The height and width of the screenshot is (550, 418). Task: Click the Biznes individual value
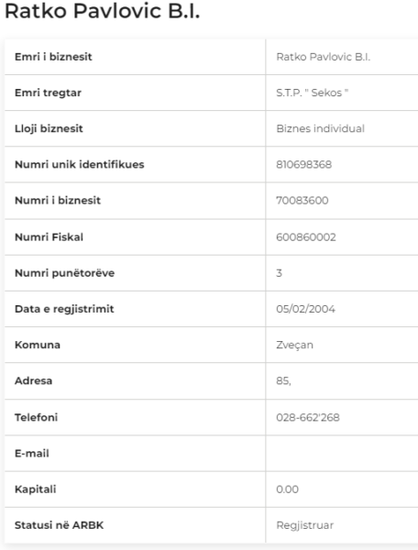(320, 128)
